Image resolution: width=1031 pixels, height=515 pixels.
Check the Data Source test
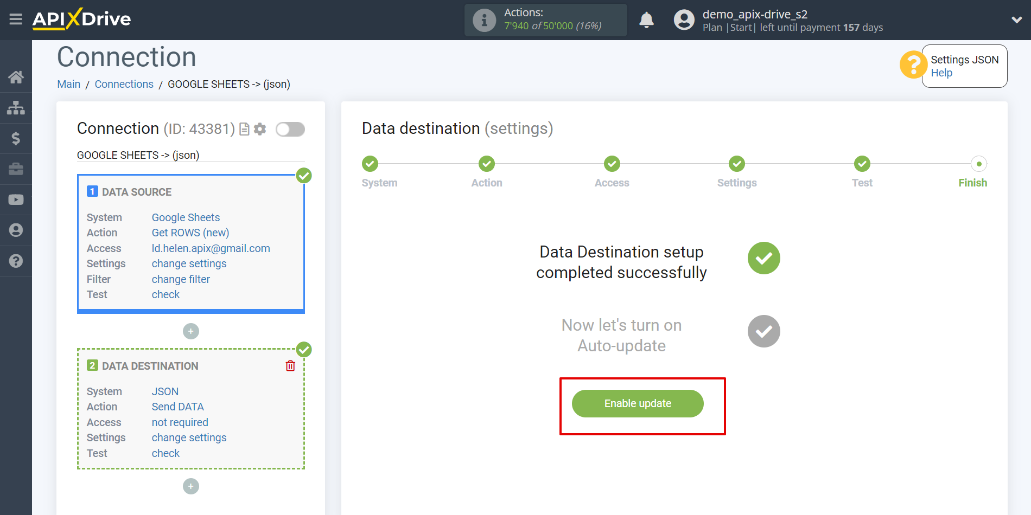click(166, 294)
